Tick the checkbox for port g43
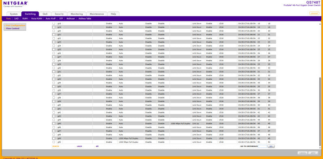This screenshot has width=323, height=159. pyautogui.click(x=54, y=116)
